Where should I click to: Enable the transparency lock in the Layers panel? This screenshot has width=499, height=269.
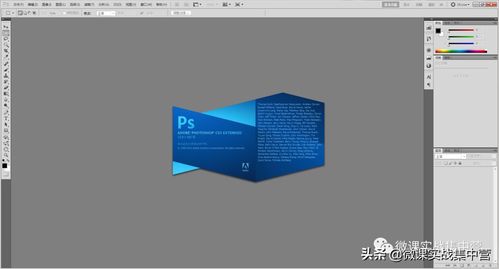pyautogui.click(x=446, y=163)
